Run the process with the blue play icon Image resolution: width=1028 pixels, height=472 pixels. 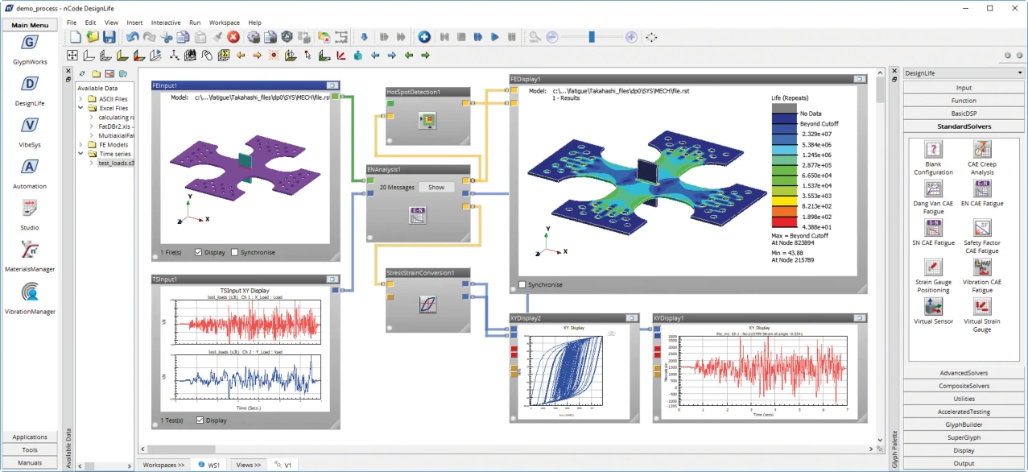click(494, 37)
